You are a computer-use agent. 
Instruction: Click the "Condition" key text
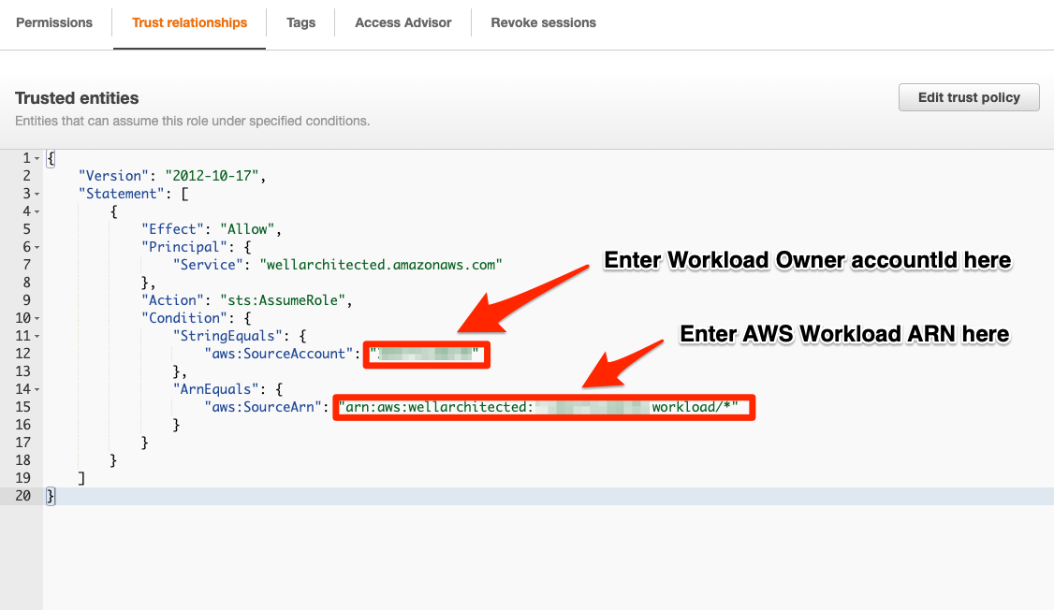pos(184,318)
